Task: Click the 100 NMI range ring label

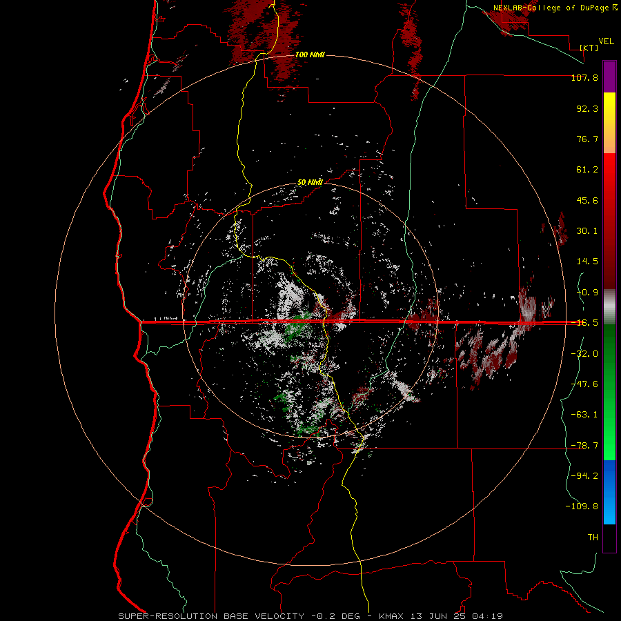Action: pos(310,55)
